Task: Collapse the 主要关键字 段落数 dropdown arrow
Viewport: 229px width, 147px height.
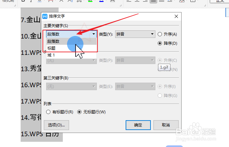Action: [x=94, y=34]
